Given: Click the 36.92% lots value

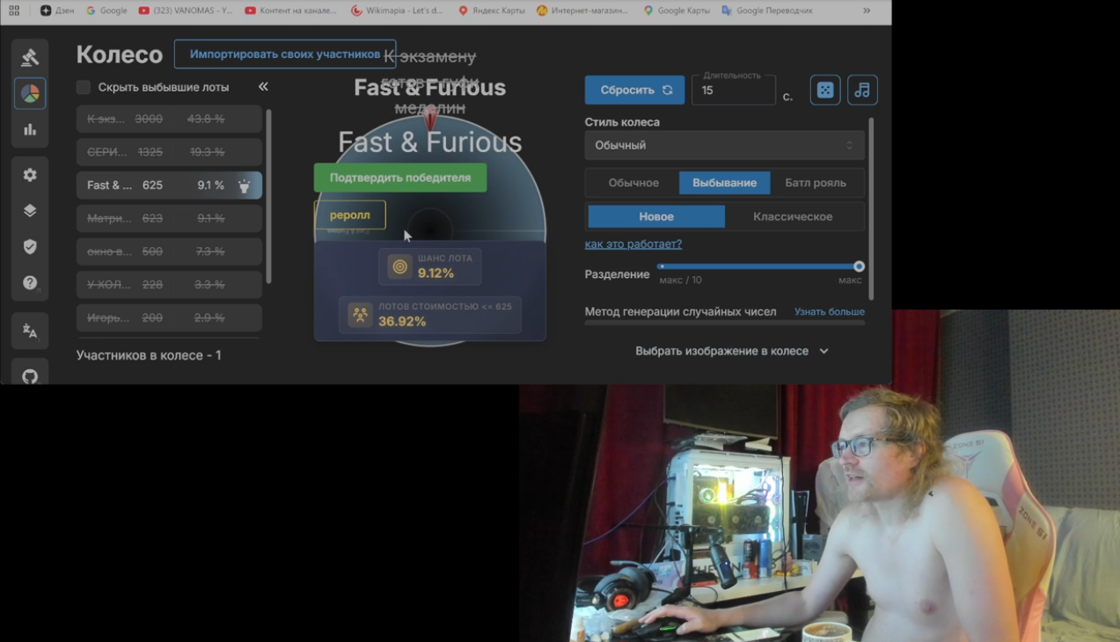Looking at the screenshot, I should (x=402, y=322).
